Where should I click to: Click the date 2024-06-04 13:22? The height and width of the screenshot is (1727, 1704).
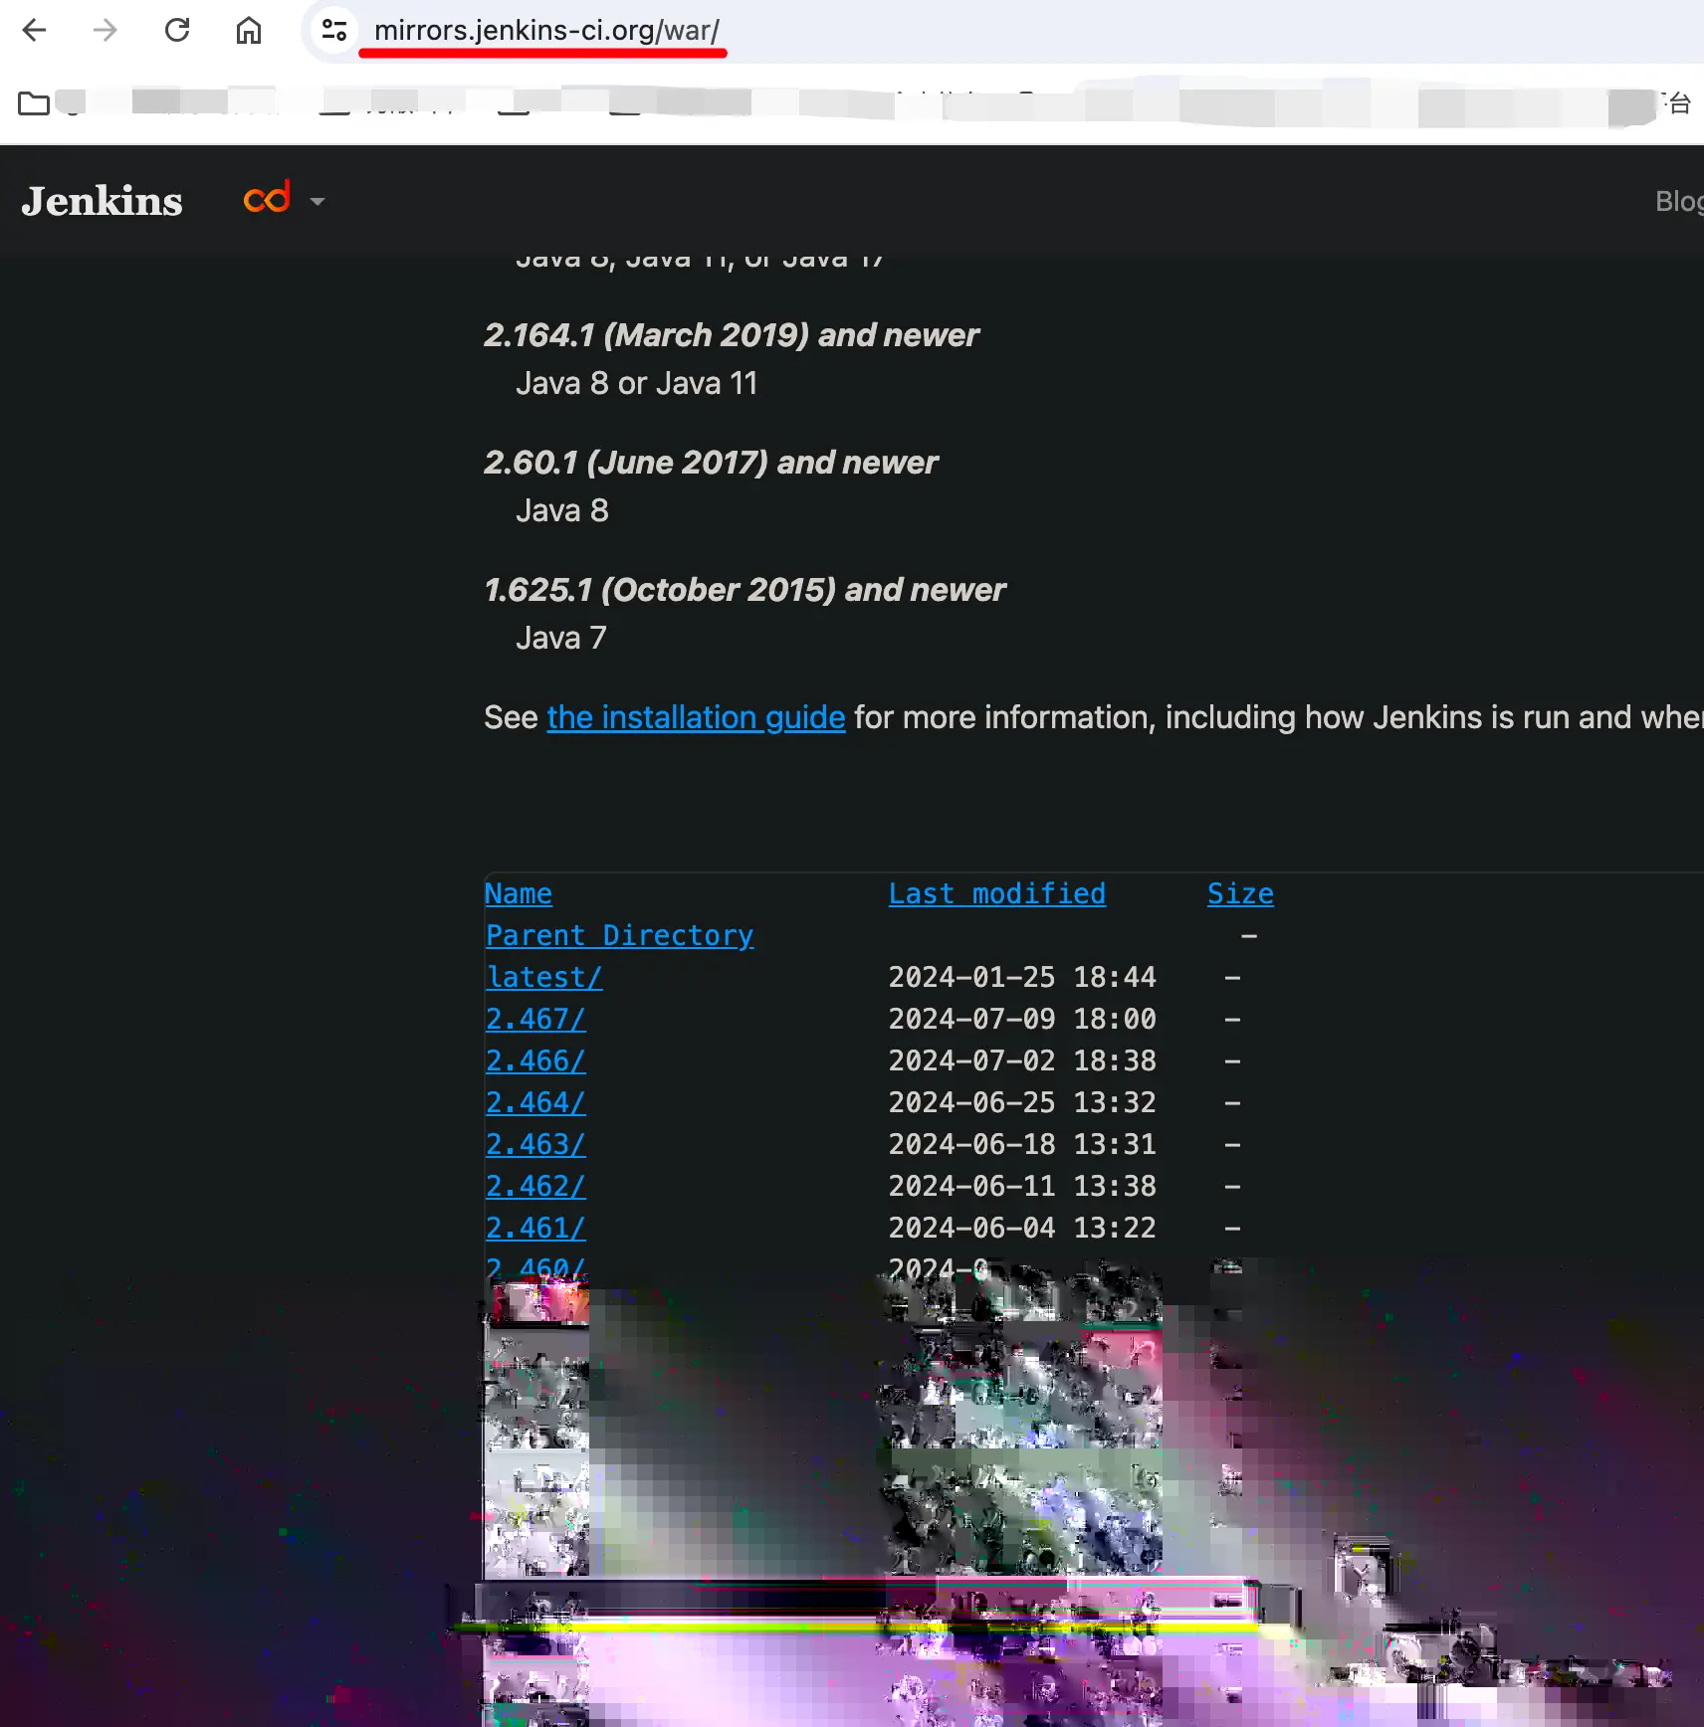(x=1022, y=1228)
